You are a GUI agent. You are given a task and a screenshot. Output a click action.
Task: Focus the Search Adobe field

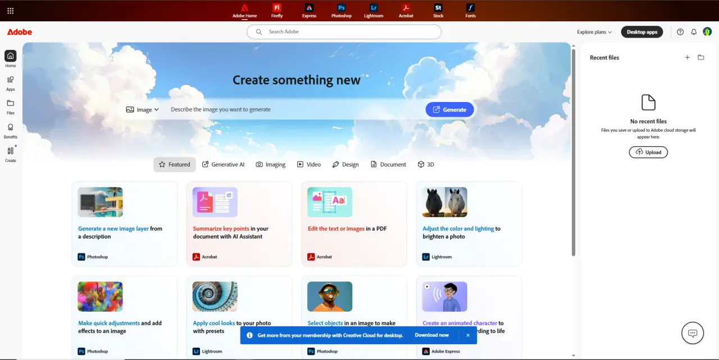pyautogui.click(x=344, y=32)
